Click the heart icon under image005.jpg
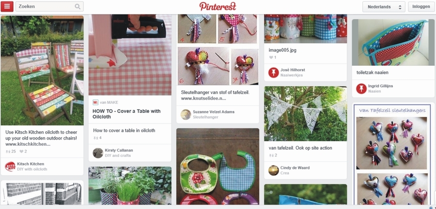The image size is (436, 209). (271, 57)
